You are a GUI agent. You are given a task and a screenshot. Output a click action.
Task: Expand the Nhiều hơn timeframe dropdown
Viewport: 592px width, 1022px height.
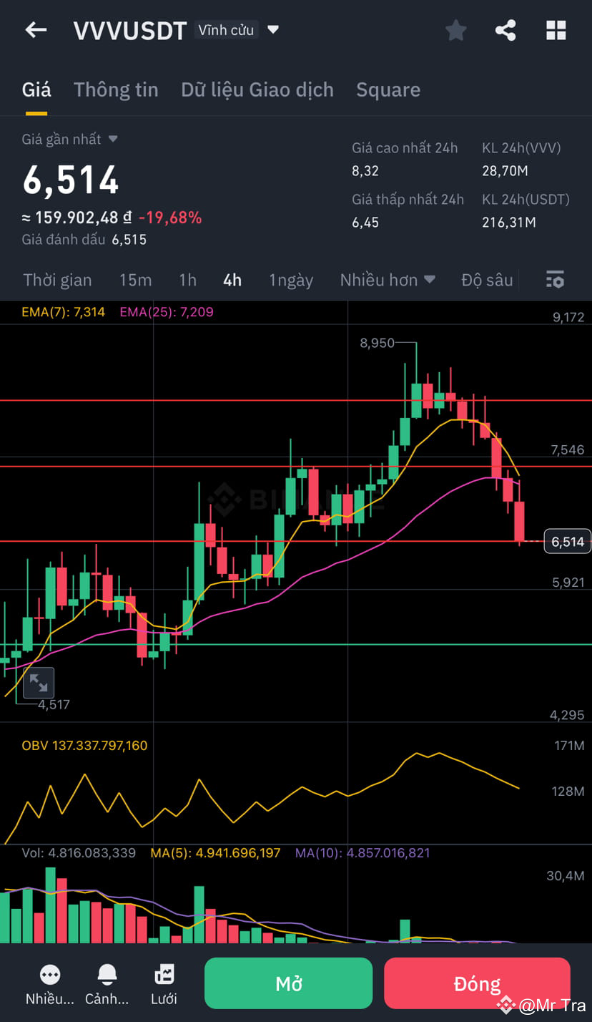tap(388, 280)
